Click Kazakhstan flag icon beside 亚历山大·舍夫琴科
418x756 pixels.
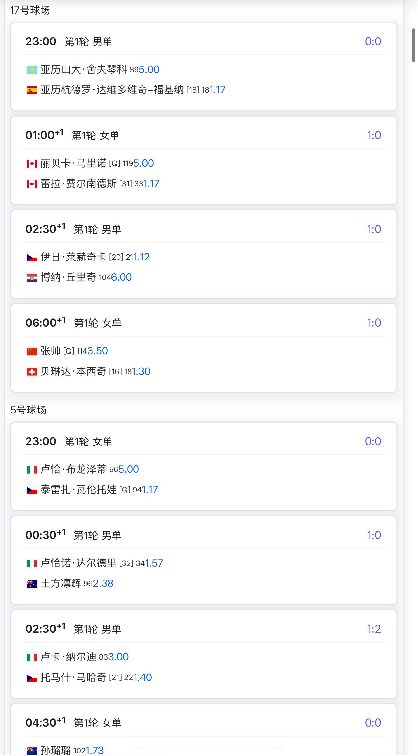tap(32, 70)
